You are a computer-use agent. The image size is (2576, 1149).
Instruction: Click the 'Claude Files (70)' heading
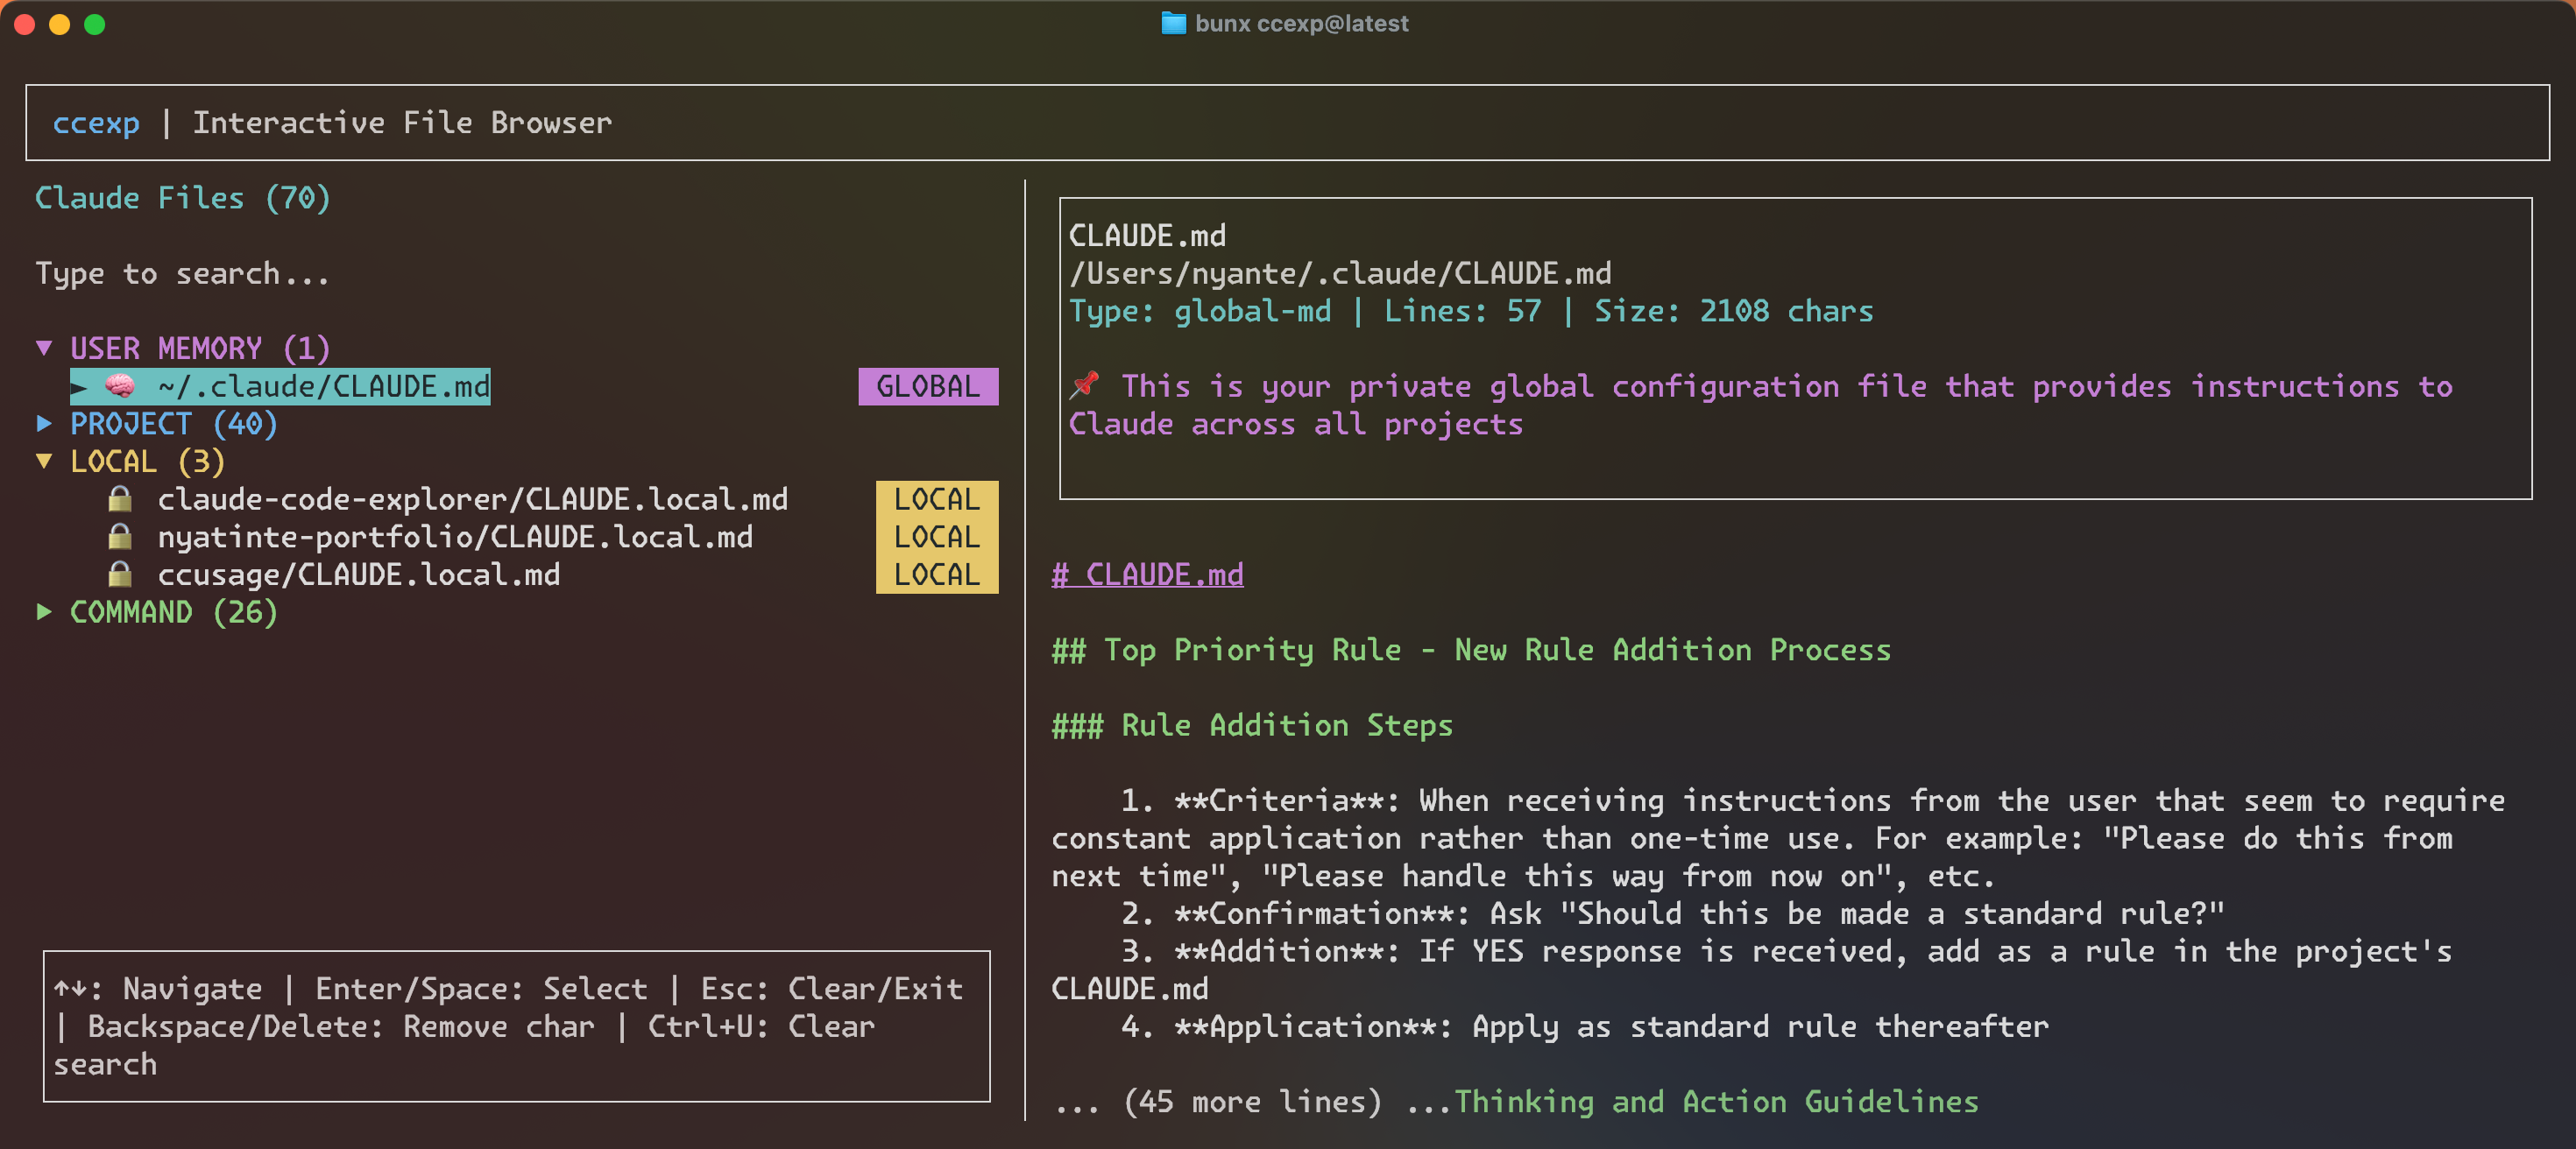click(182, 198)
